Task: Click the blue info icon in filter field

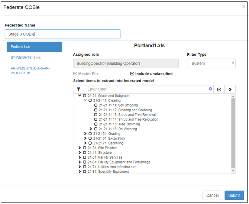Action: (210, 89)
